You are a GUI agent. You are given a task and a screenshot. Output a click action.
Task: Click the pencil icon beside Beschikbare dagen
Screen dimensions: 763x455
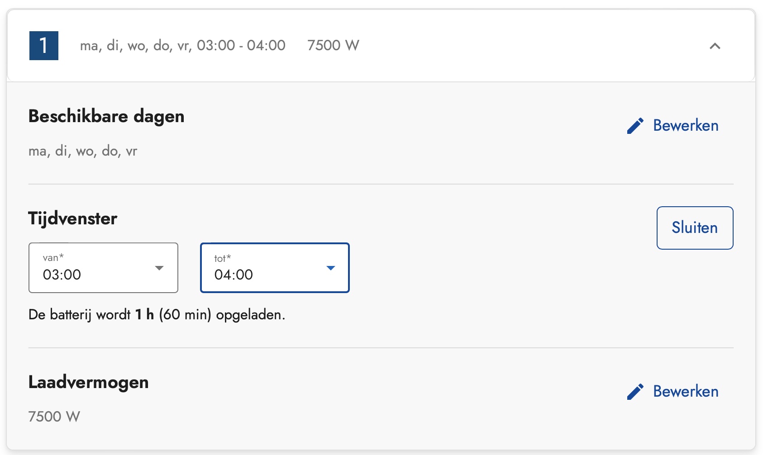point(635,126)
